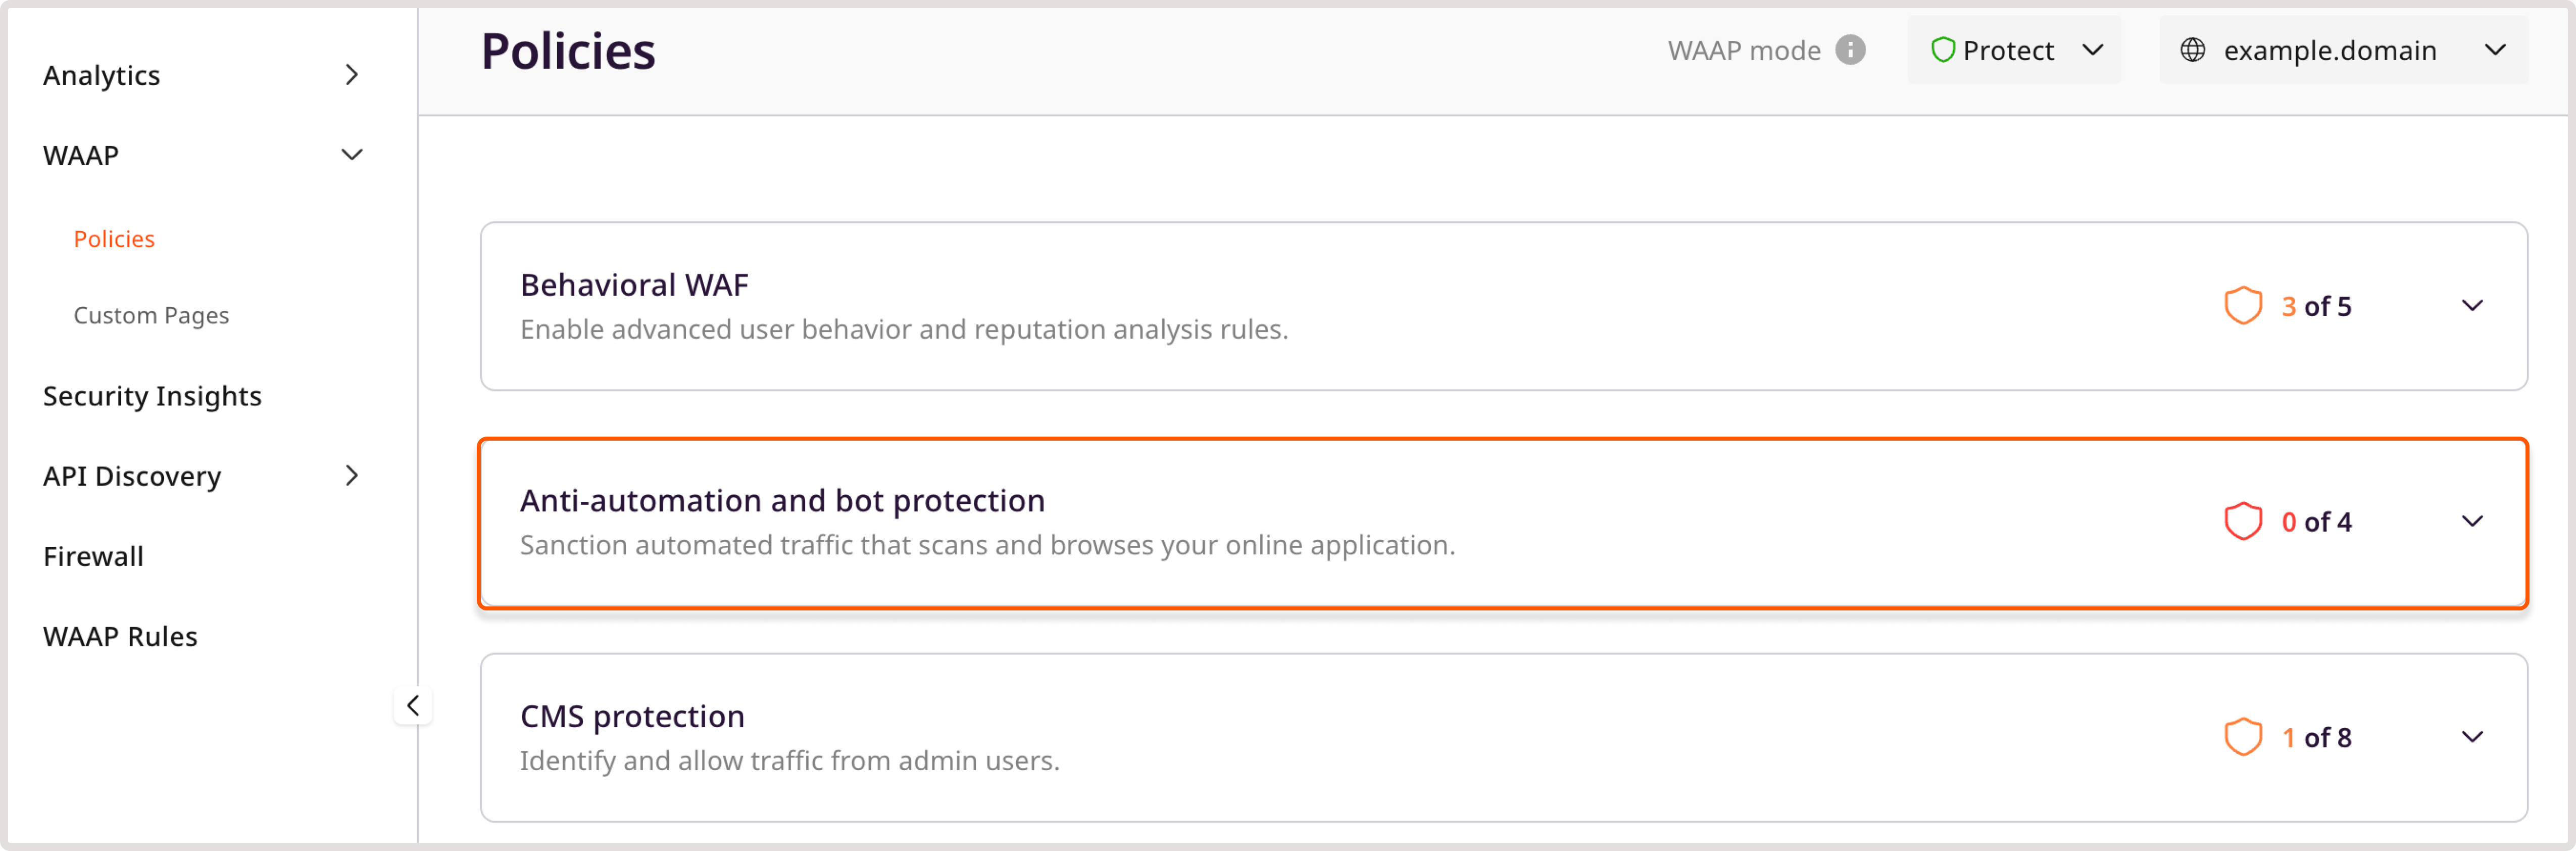Open Security Insights page
The height and width of the screenshot is (851, 2576).
point(152,396)
